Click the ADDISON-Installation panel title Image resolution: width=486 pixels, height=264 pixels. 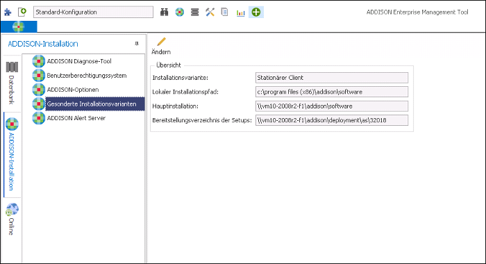[x=43, y=44]
